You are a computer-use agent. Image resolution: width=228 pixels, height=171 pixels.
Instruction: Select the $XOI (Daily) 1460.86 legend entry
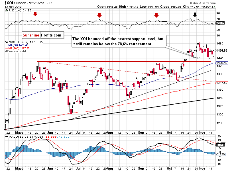[x=26, y=42]
